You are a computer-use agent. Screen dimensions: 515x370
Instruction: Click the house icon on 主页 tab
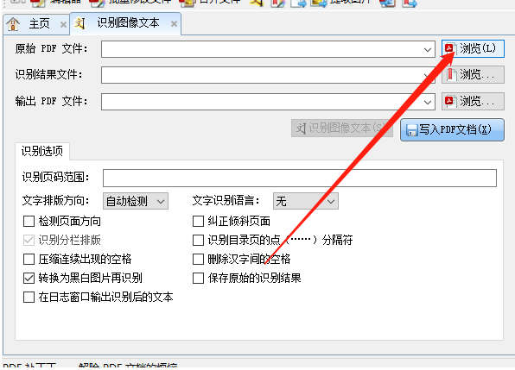(13, 24)
